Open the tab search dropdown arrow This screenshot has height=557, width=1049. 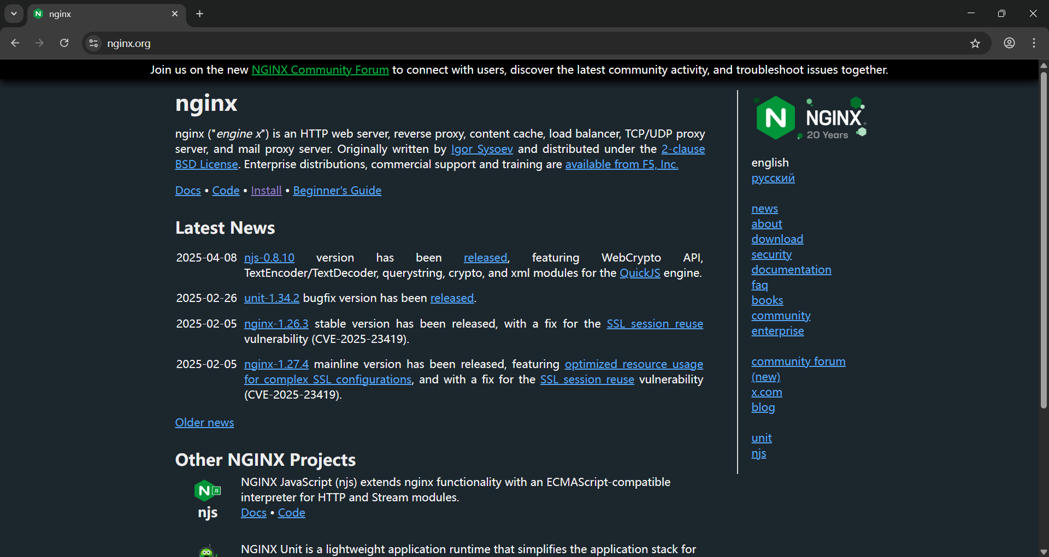tap(14, 14)
